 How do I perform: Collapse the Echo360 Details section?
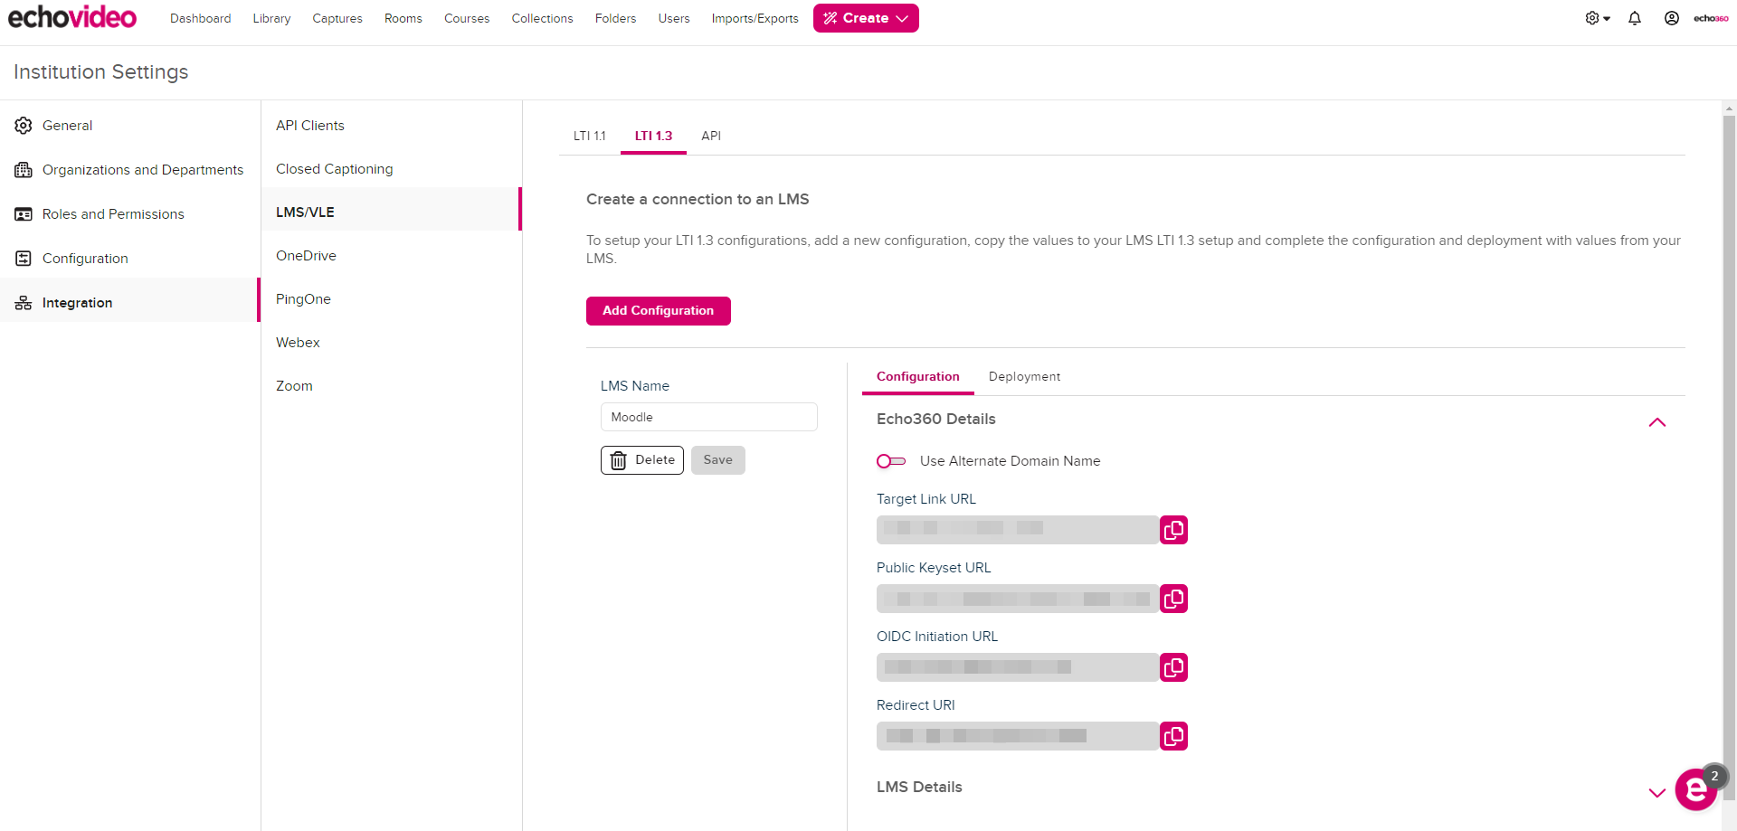(x=1657, y=422)
